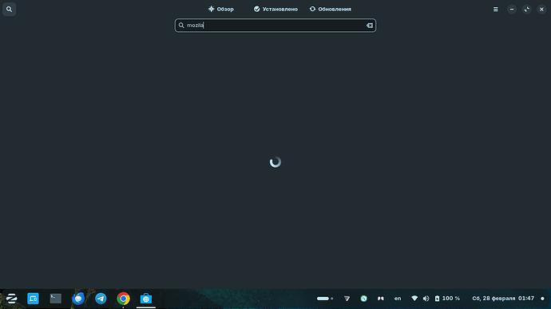
Task: Open the Wi-Fi network indicator
Action: pos(414,299)
